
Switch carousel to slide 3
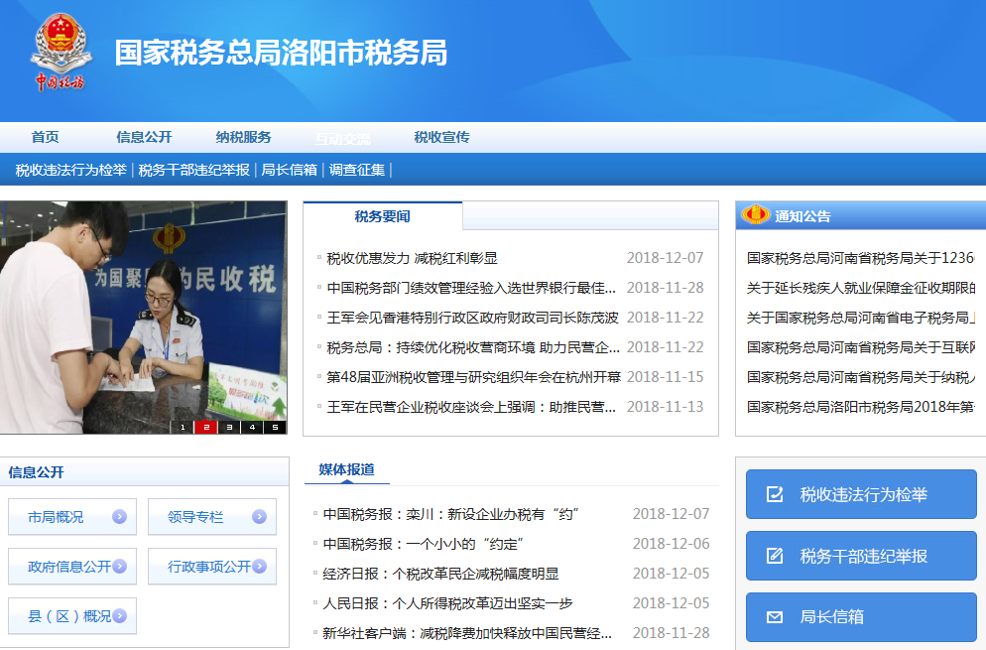click(x=229, y=428)
